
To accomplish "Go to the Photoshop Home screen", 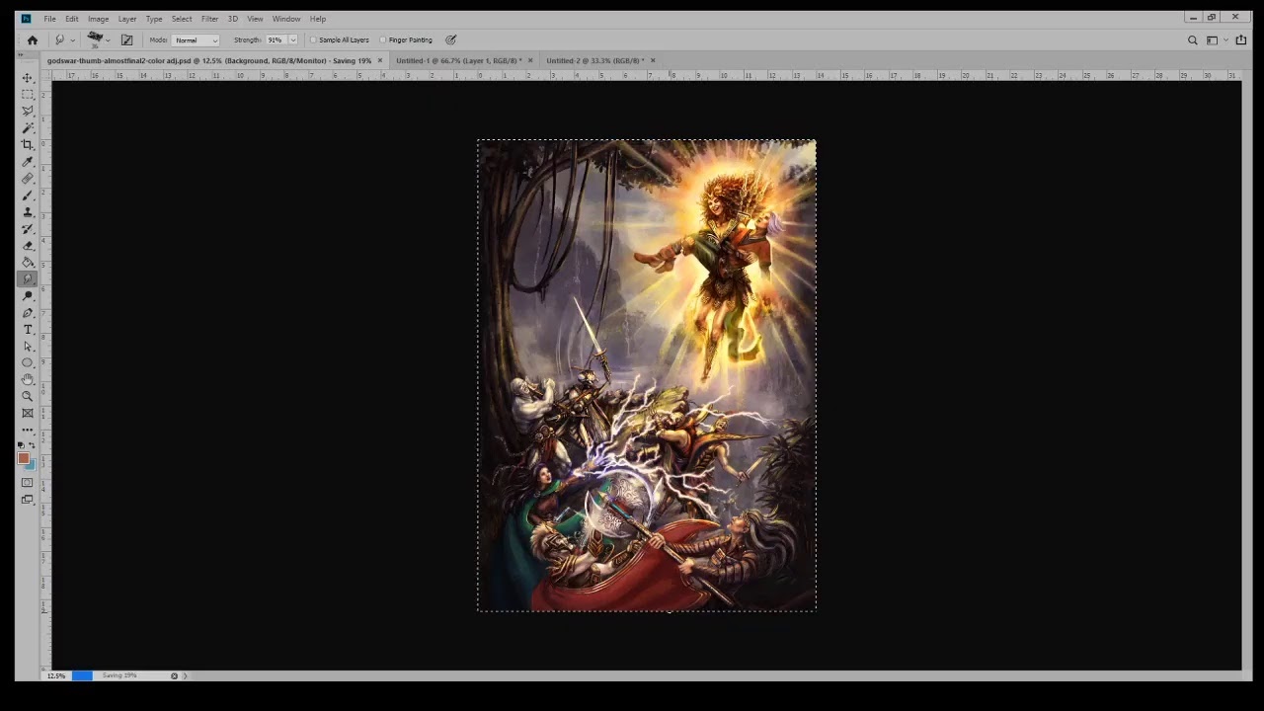I will pyautogui.click(x=33, y=39).
